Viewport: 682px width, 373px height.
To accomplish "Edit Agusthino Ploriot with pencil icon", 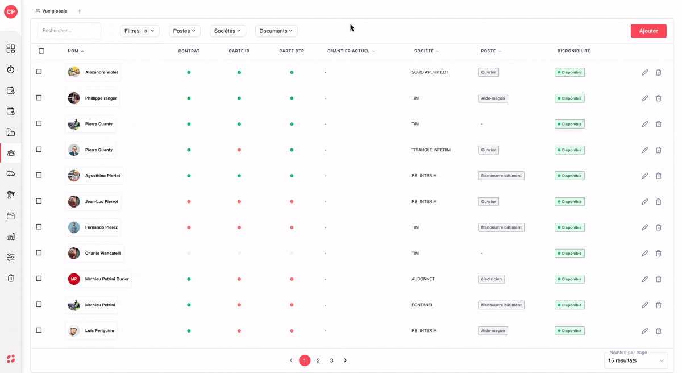I will pos(644,176).
